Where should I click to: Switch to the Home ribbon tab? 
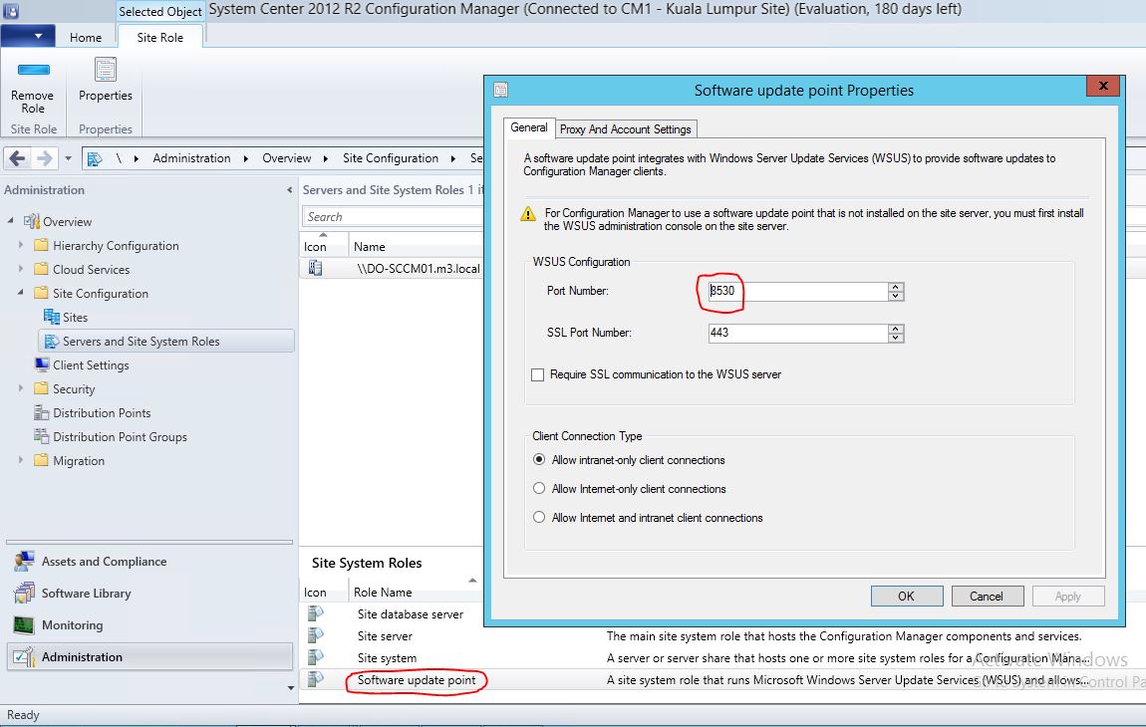[x=86, y=37]
